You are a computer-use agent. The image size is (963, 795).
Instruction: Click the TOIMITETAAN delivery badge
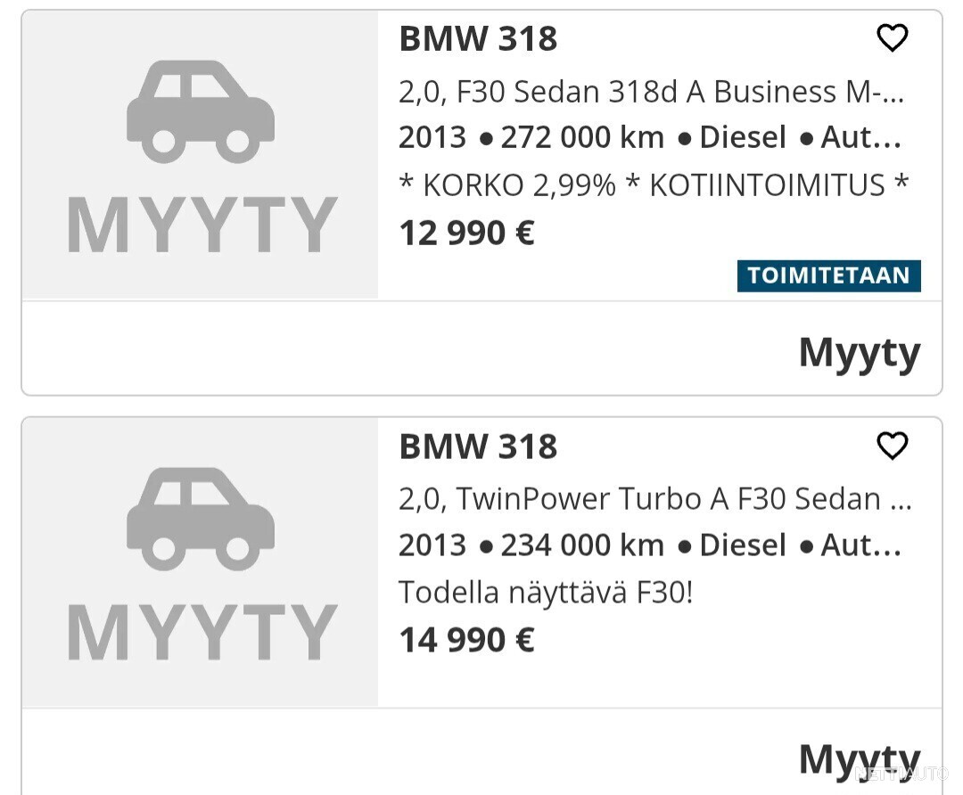click(x=828, y=275)
